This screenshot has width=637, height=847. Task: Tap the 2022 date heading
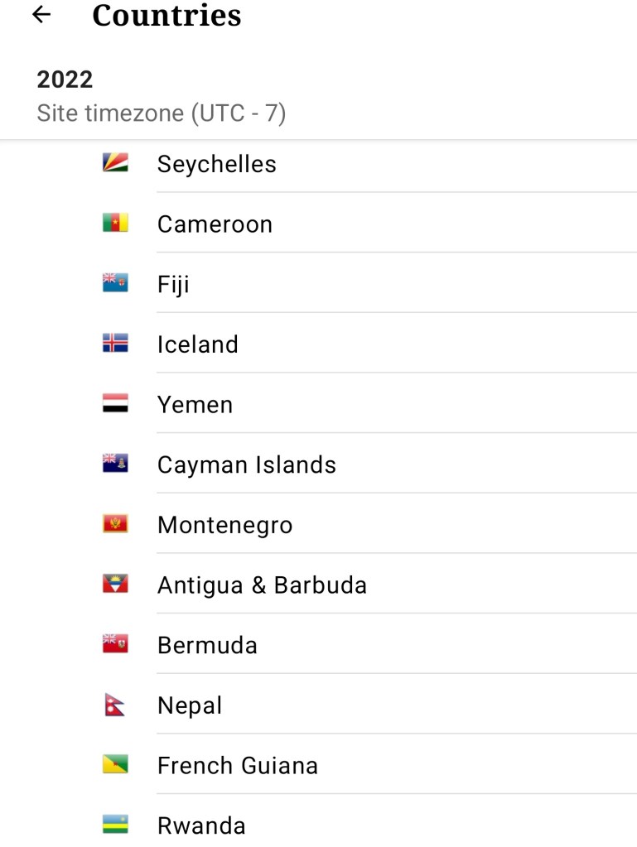click(65, 80)
